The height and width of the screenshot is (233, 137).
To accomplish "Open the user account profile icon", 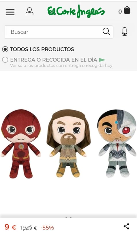I will pyautogui.click(x=29, y=12).
